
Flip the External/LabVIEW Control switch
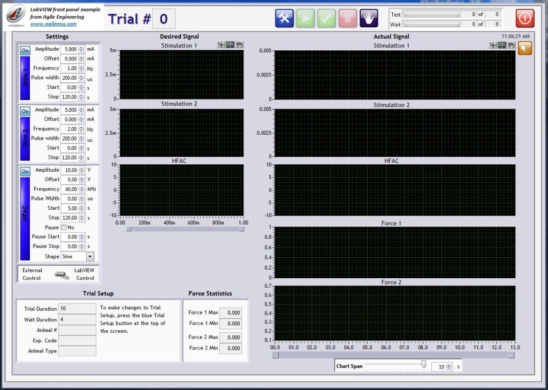62,274
